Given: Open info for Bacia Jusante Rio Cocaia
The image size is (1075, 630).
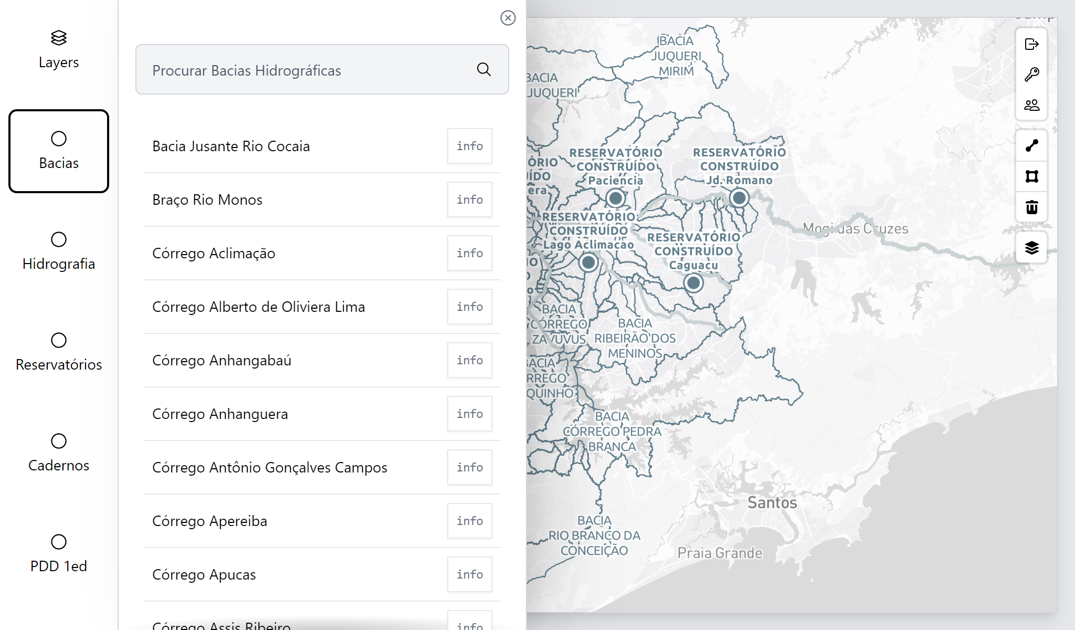Looking at the screenshot, I should [x=470, y=146].
